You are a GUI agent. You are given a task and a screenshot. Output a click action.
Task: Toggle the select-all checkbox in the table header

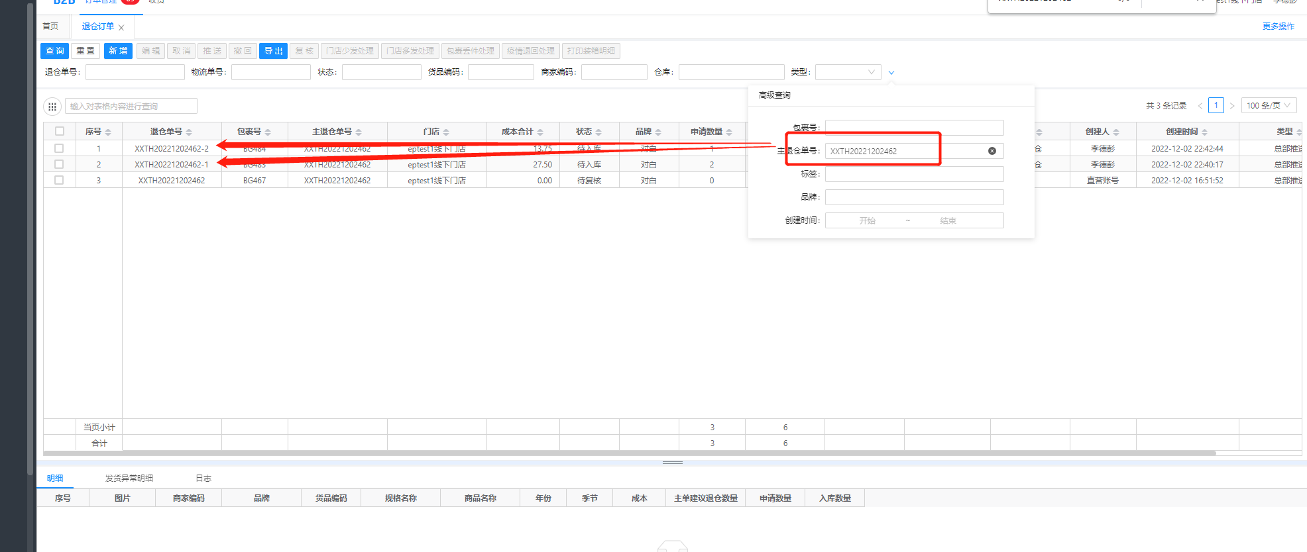click(60, 131)
